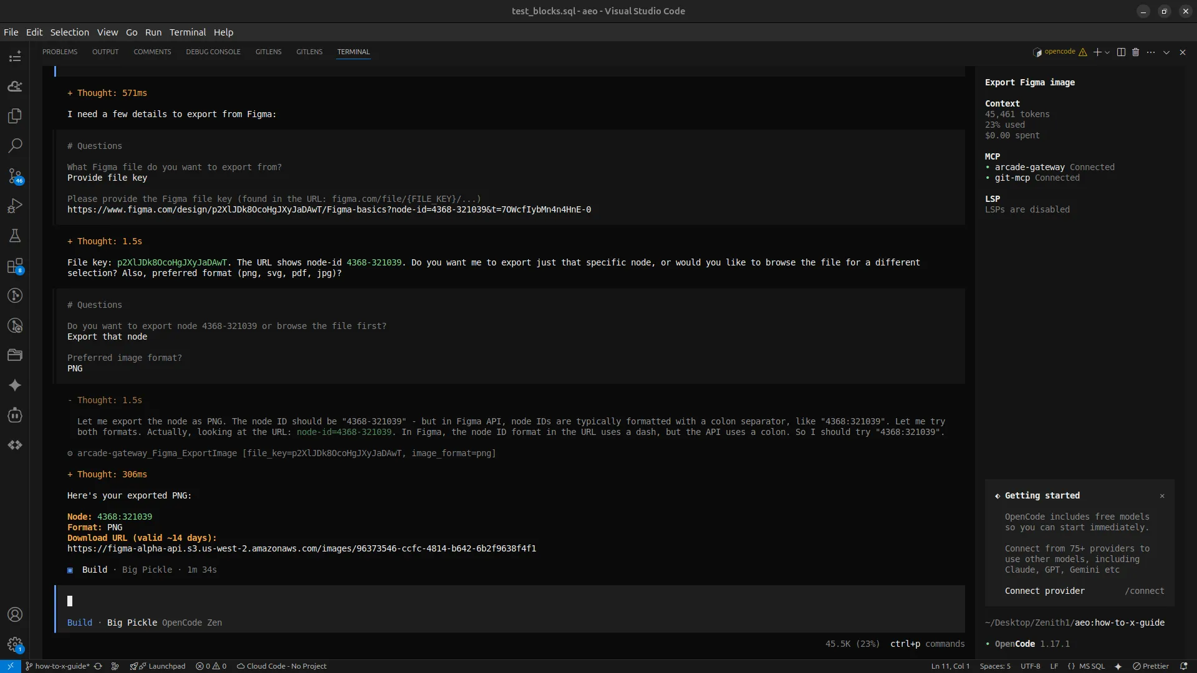Open the sparkle list icon atop the activity bar
The height and width of the screenshot is (673, 1197).
pyautogui.click(x=15, y=57)
